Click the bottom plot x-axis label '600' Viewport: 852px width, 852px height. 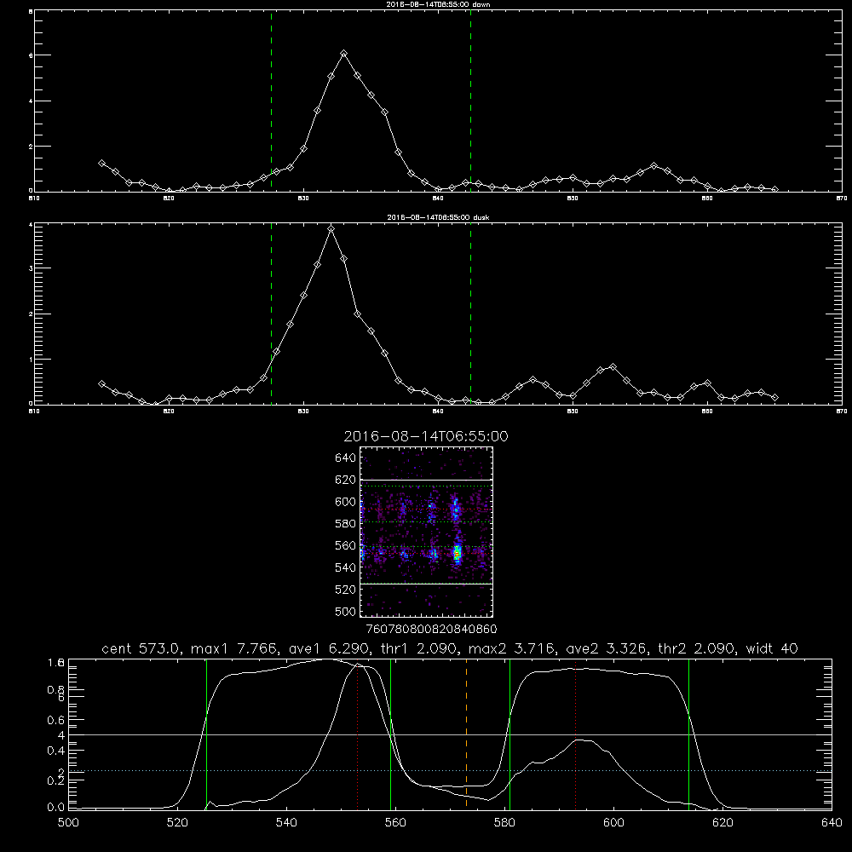pos(613,823)
